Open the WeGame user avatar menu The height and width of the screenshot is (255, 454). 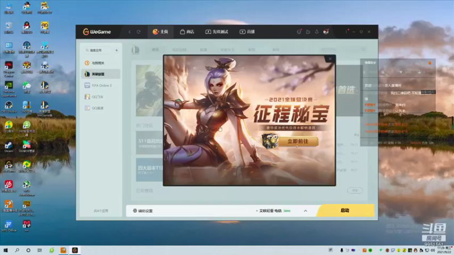point(326,32)
